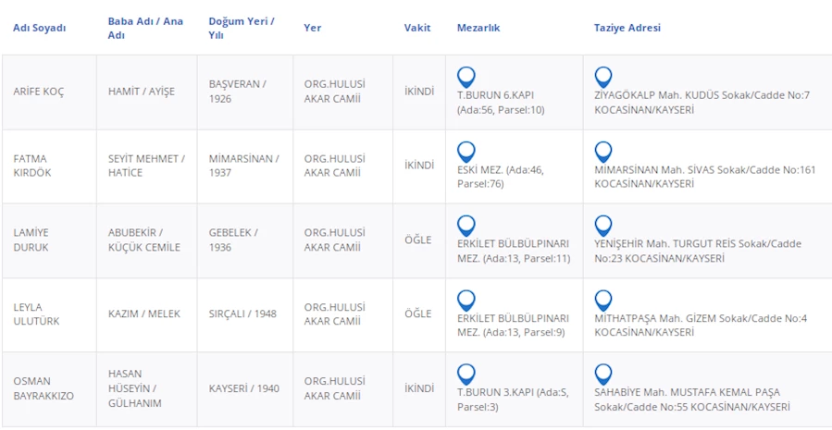
Task: Click the ERKİLET BÜLBÜLPINARI (Parsel:11) cemetery text
Action: point(513,251)
